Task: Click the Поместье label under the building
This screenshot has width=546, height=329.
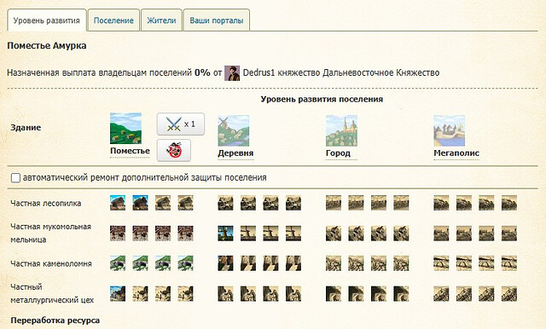Action: (x=130, y=151)
